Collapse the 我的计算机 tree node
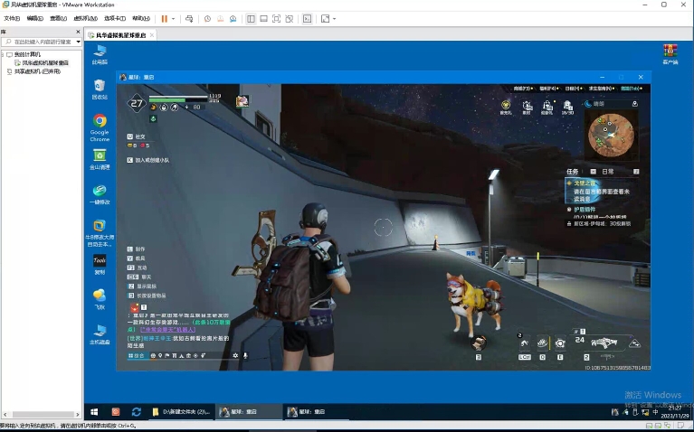The image size is (694, 432). [3, 54]
